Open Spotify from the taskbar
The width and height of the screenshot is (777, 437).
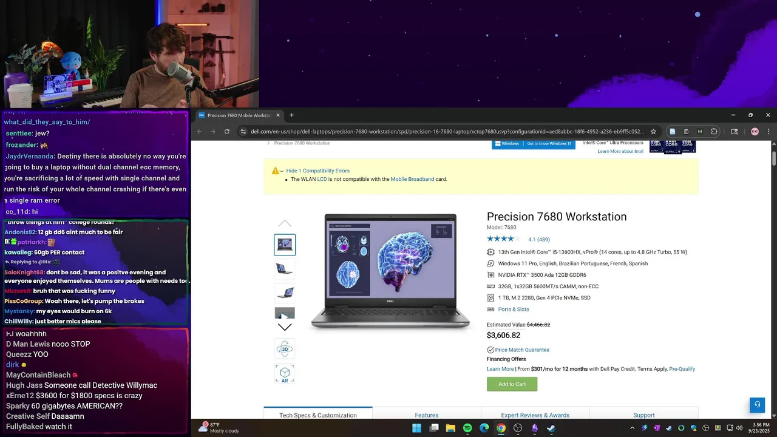467,428
